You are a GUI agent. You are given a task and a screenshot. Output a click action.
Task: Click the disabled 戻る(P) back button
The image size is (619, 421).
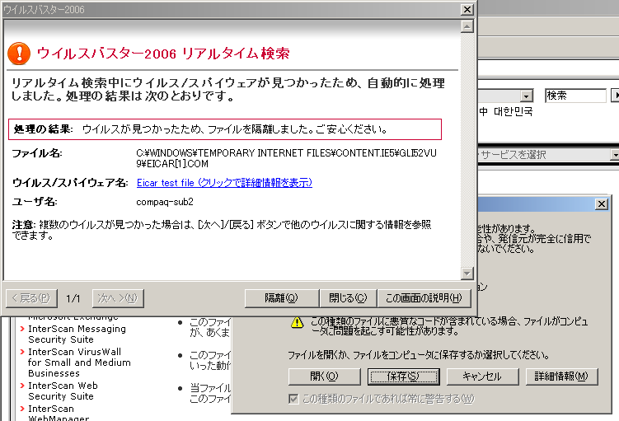pyautogui.click(x=31, y=298)
